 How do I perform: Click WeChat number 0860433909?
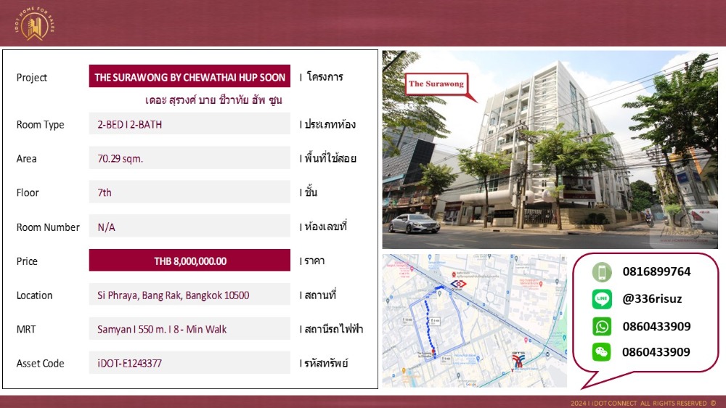point(656,352)
